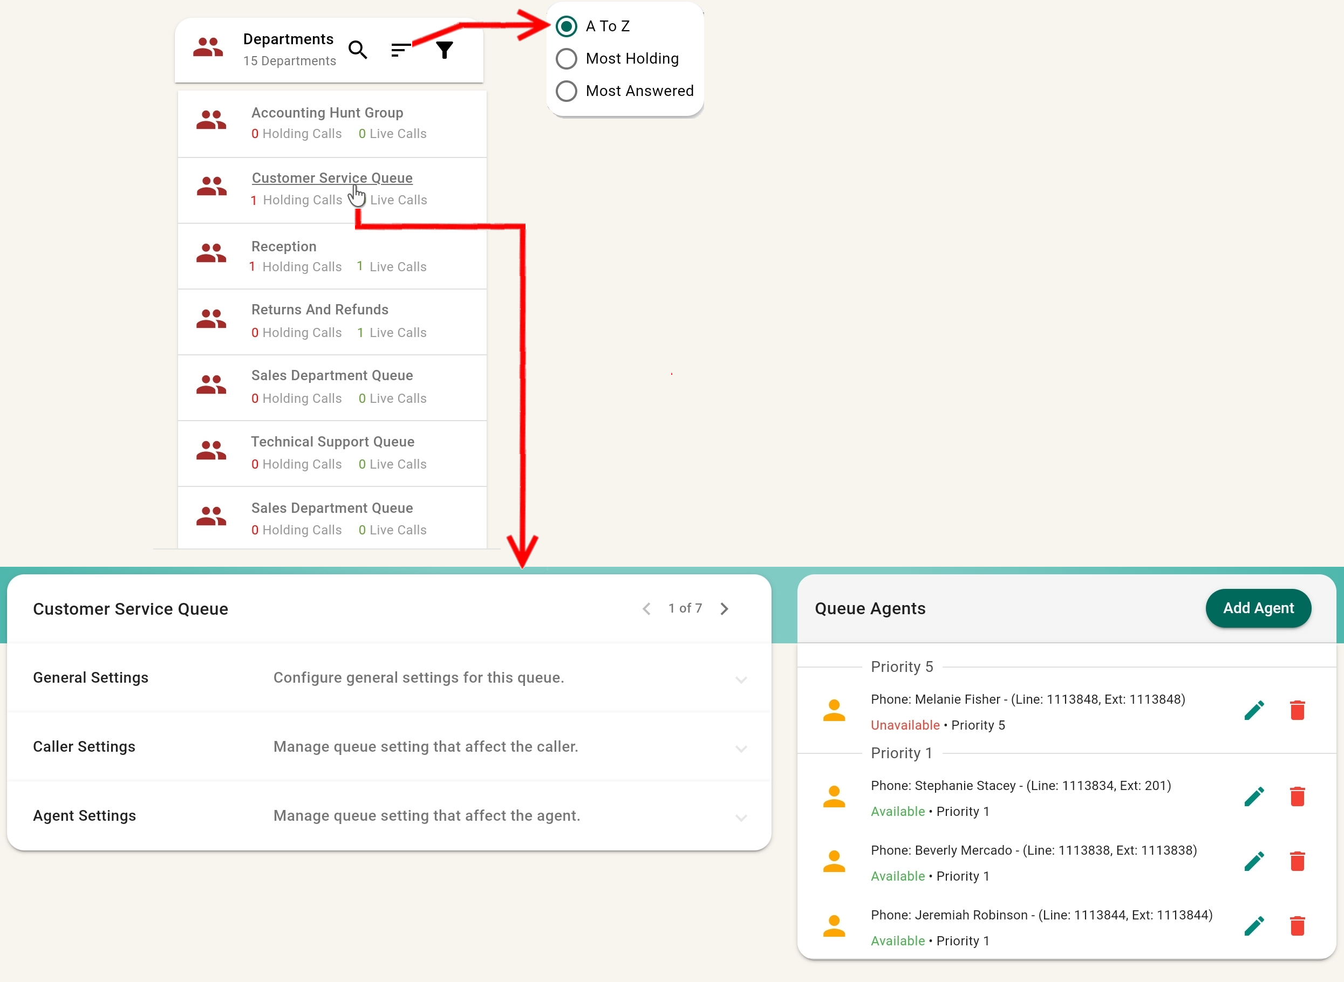Image resolution: width=1344 pixels, height=982 pixels.
Task: Select the A To Z sort option
Action: 566,26
